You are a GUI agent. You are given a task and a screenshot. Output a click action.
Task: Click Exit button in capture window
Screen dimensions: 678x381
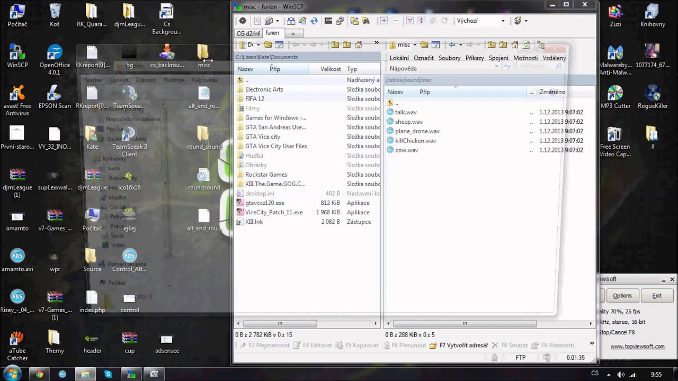click(x=657, y=296)
